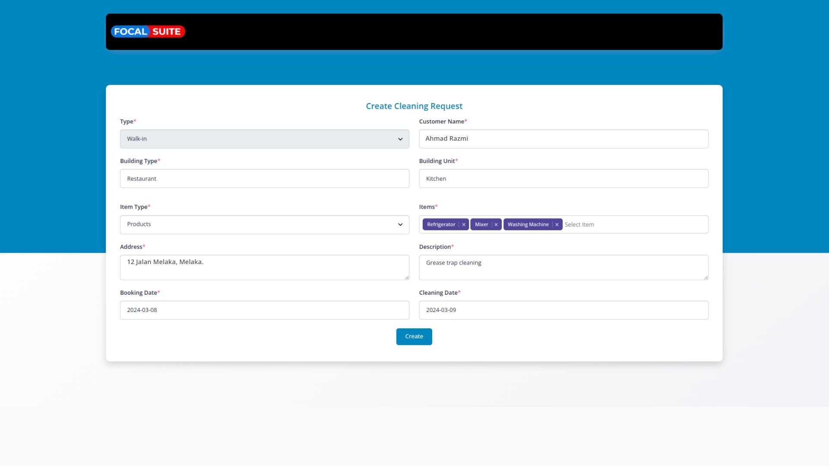Expand the Item Type Products dropdown

click(264, 225)
